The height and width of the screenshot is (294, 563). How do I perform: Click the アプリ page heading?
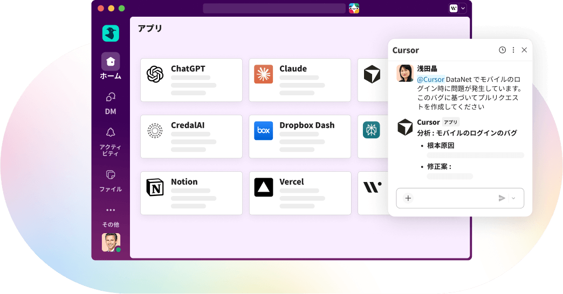[150, 29]
